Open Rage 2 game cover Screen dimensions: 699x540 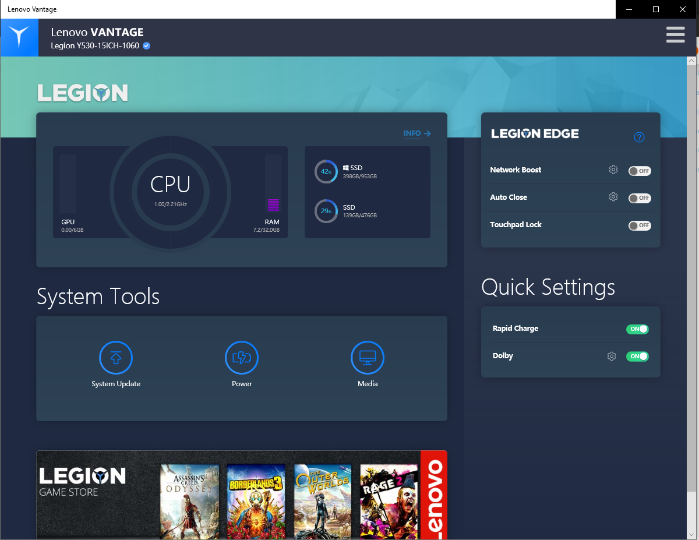(x=389, y=502)
